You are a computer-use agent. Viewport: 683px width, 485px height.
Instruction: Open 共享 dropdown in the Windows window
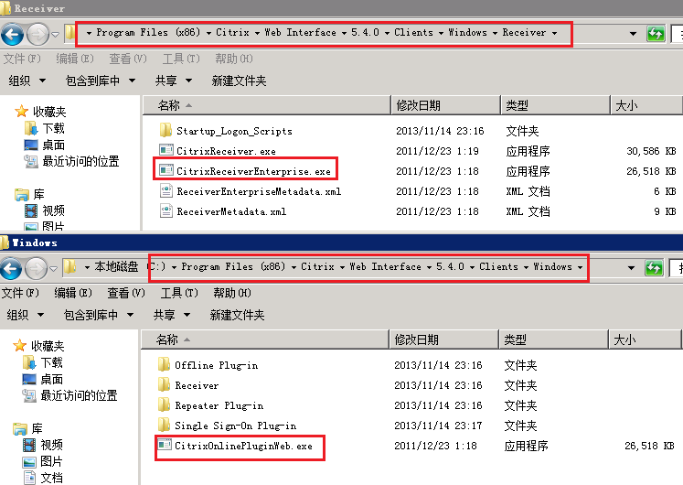tap(172, 315)
